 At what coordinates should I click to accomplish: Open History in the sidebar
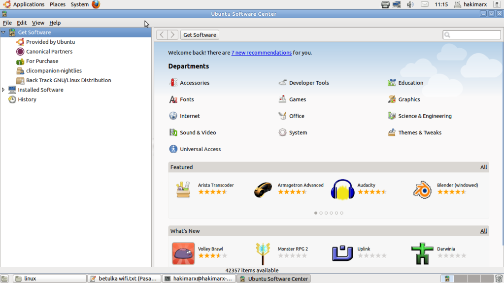pyautogui.click(x=27, y=99)
